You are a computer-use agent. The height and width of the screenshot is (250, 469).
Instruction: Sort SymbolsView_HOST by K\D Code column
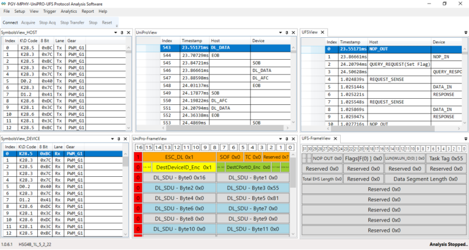point(29,41)
